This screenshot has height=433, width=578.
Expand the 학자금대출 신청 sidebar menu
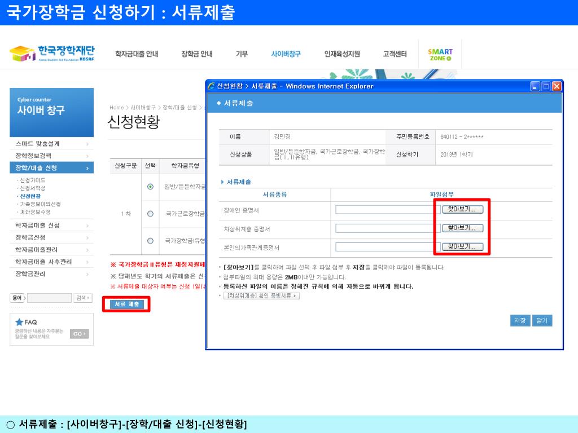tap(51, 226)
